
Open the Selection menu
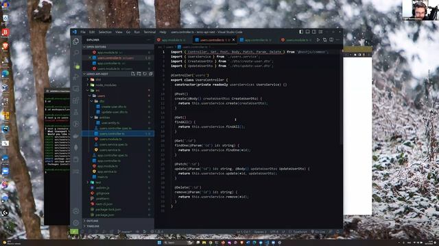105,32
